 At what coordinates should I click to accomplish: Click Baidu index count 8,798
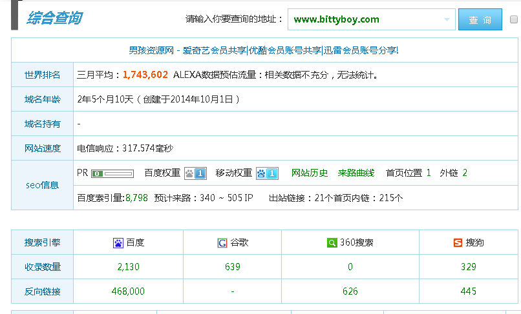pos(136,199)
